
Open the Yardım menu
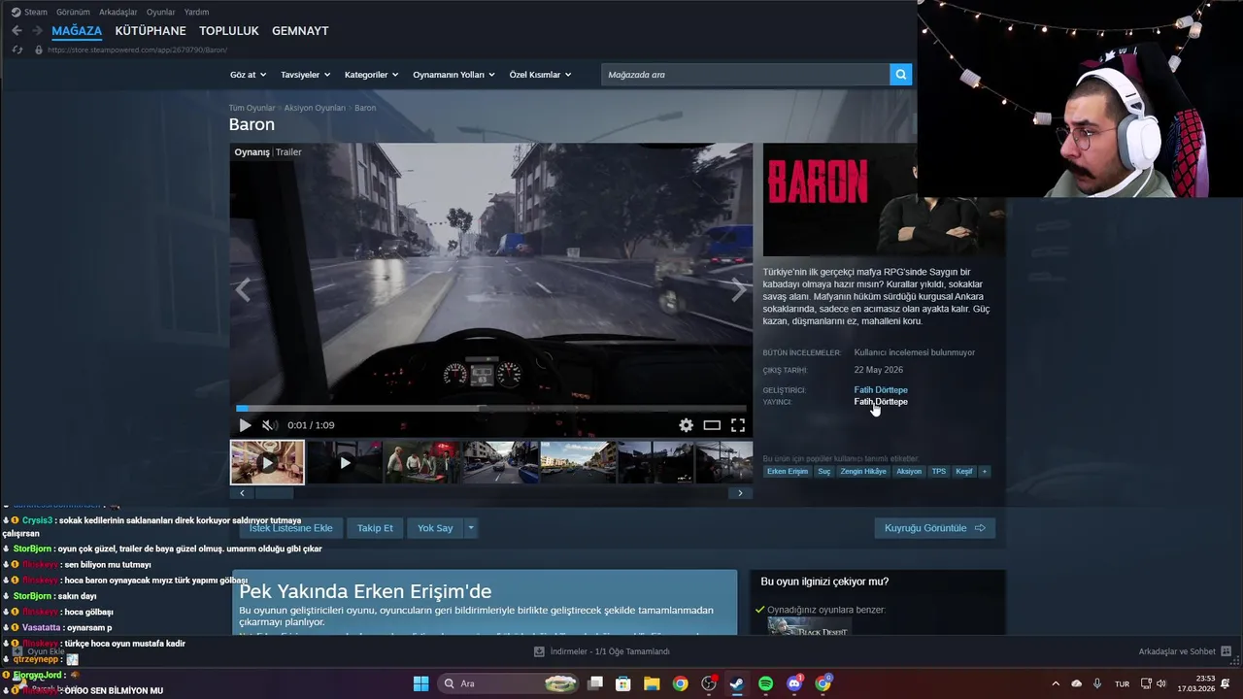[196, 12]
